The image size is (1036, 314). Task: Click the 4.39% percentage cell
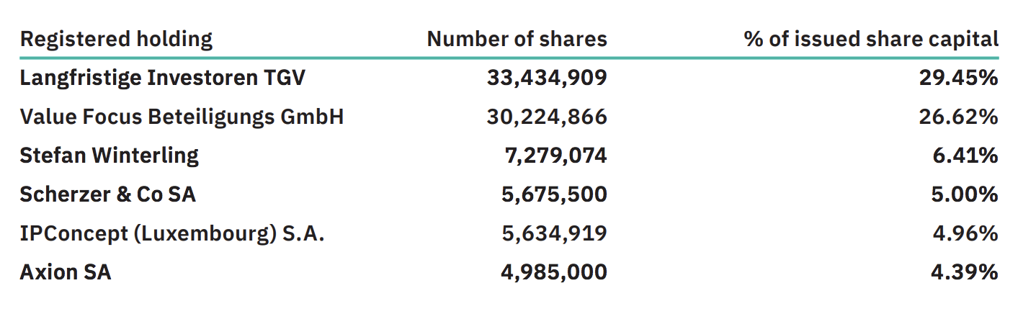[x=965, y=272]
